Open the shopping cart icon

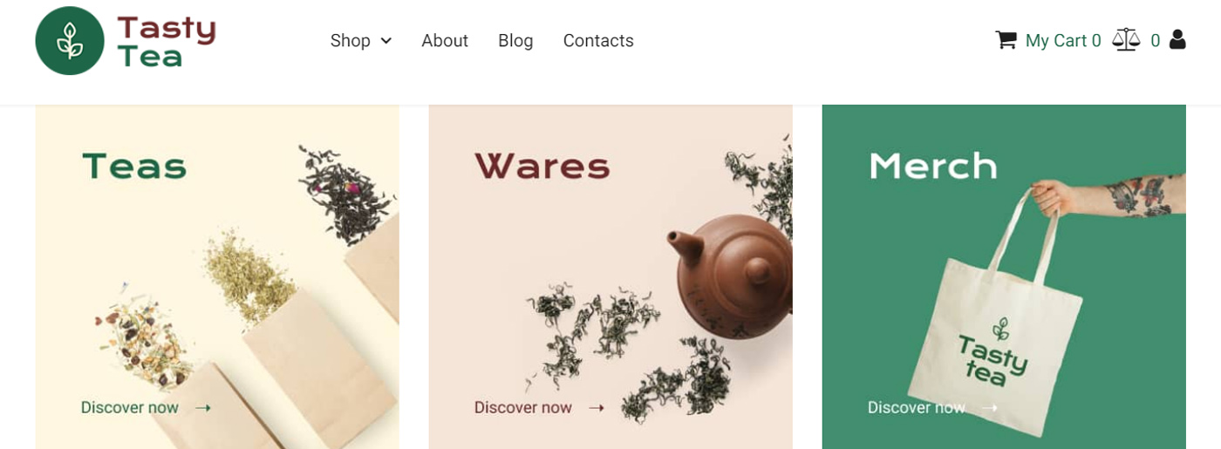point(1006,40)
